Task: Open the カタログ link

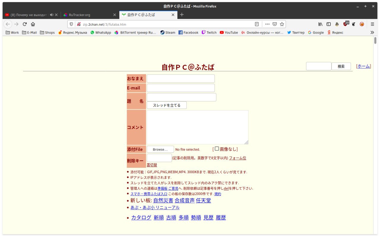Action: coord(141,217)
